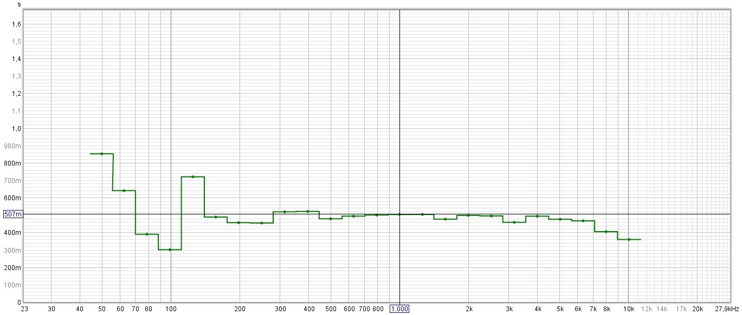Click the 200 frequency axis label
Image resolution: width=742 pixels, height=315 pixels.
pos(240,309)
